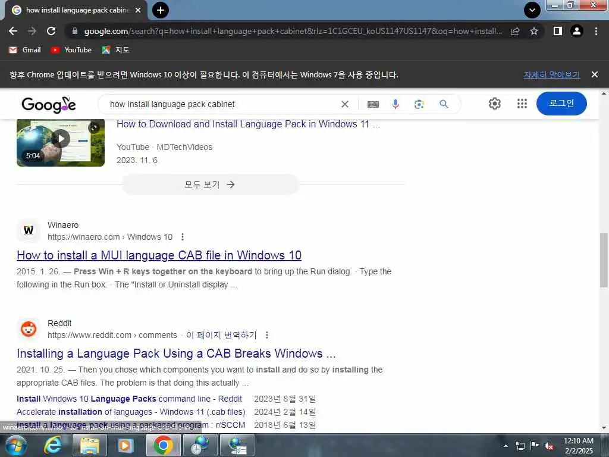This screenshot has width=609, height=457.
Task: Share this page via address bar icon
Action: [515, 31]
